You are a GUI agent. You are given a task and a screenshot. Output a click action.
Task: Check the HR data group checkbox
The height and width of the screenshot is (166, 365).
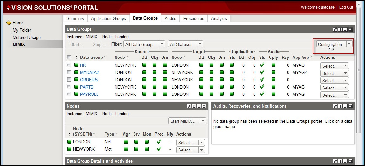tap(69, 65)
